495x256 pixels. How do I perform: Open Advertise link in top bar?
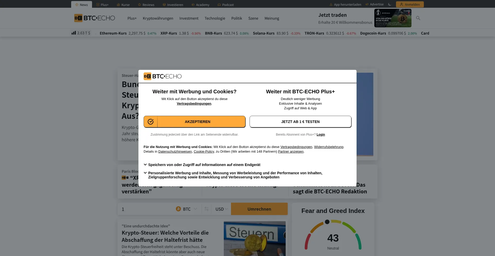tap(374, 4)
